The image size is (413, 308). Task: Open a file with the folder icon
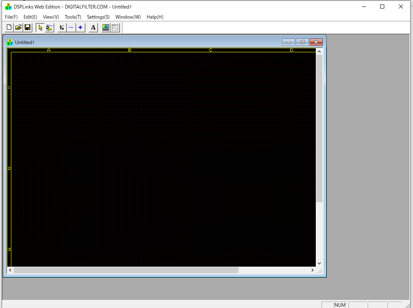click(x=18, y=28)
